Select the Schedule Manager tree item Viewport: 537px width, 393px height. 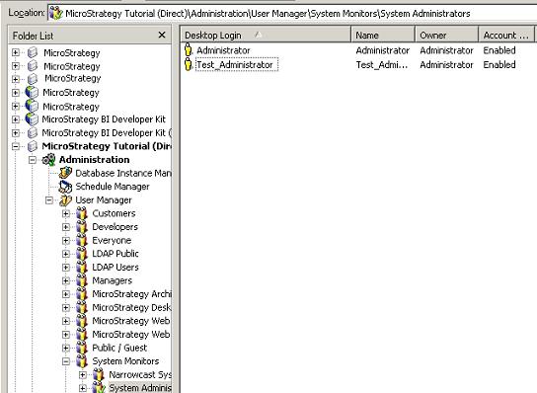pyautogui.click(x=113, y=187)
